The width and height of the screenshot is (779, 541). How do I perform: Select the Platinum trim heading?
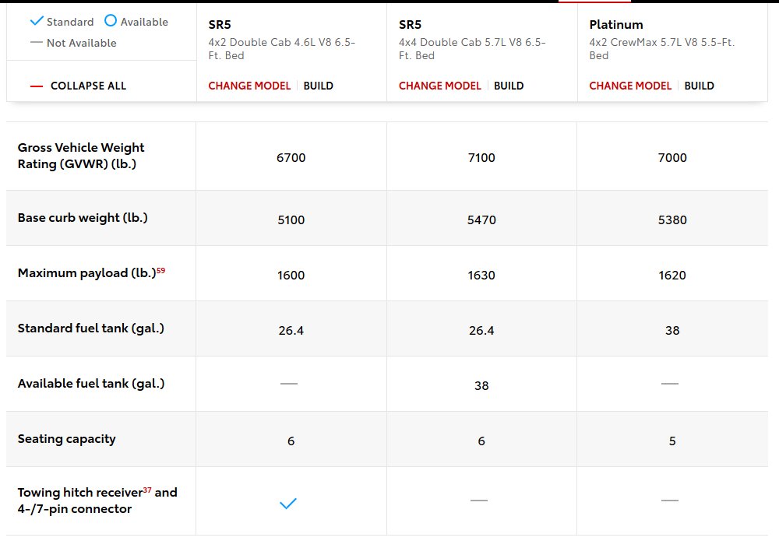click(x=616, y=24)
